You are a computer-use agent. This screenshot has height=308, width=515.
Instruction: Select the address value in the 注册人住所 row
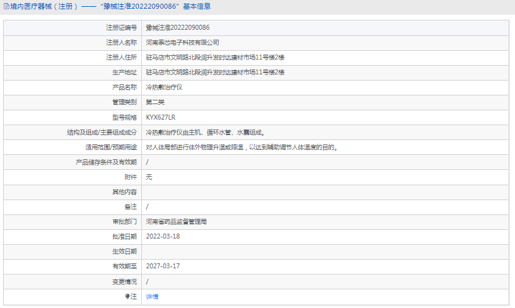215,58
